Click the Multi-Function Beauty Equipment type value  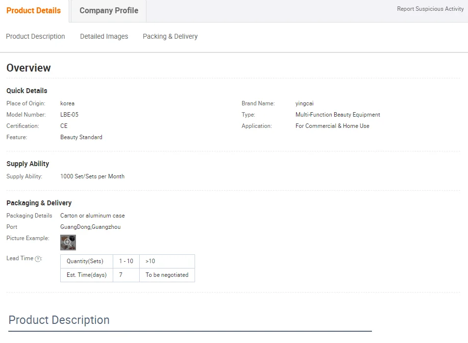pos(338,115)
